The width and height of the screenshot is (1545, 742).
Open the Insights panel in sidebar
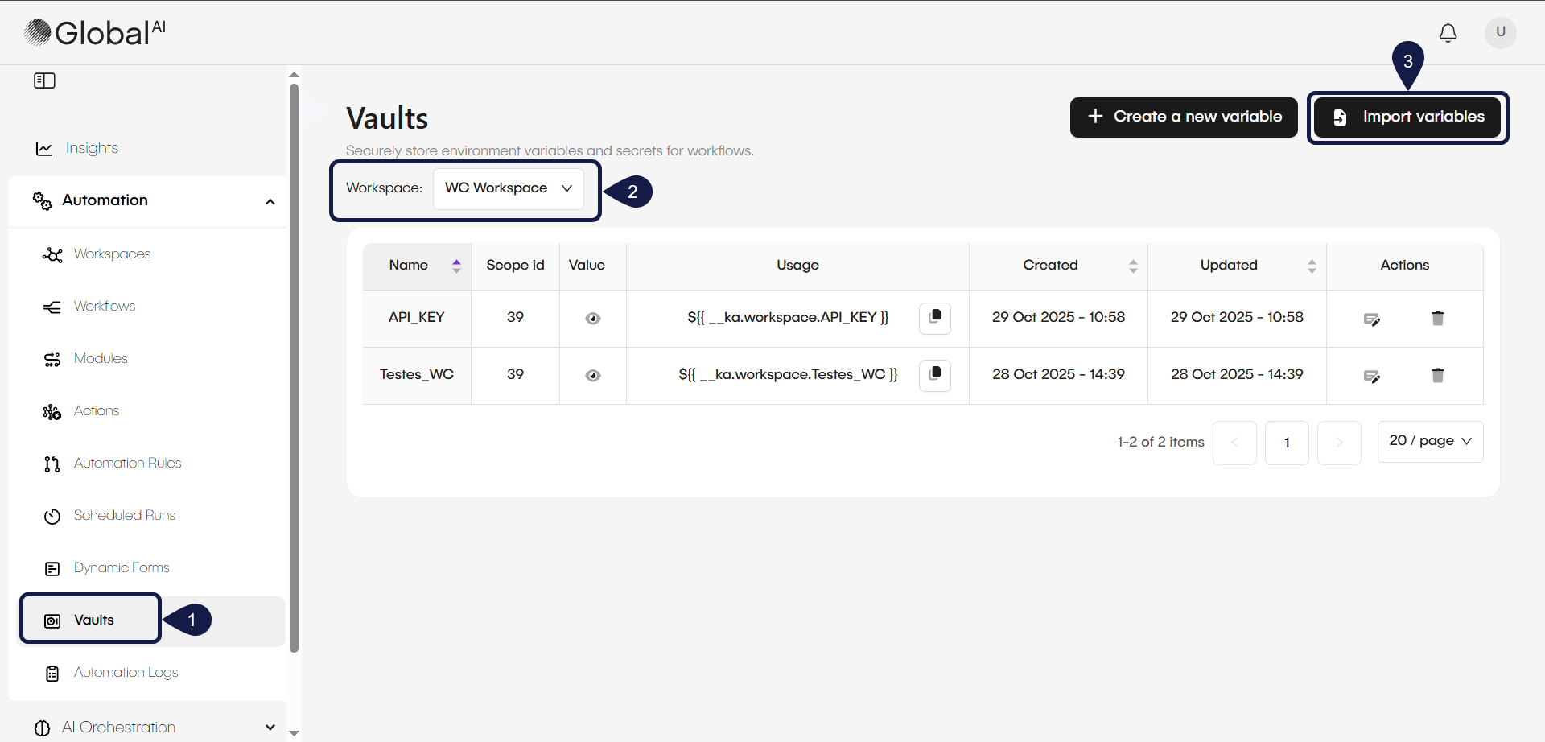click(92, 147)
